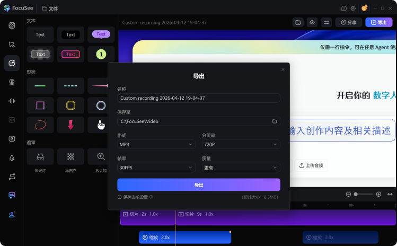
Task: Add the purple bubble Text style
Action: coord(101,34)
